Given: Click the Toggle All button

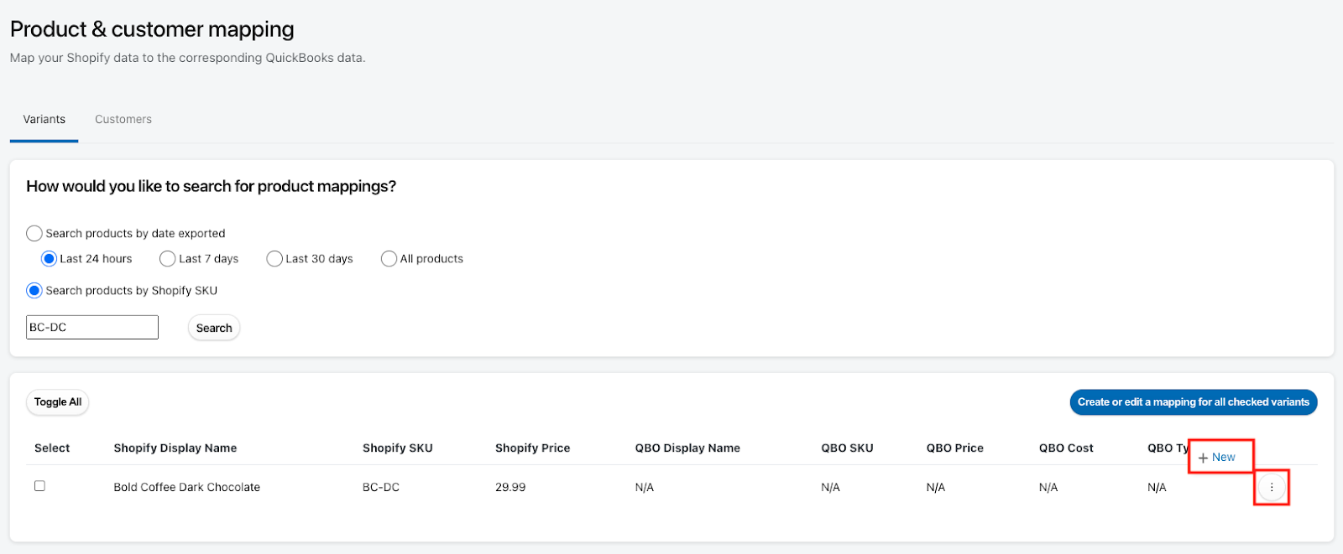Looking at the screenshot, I should 58,402.
